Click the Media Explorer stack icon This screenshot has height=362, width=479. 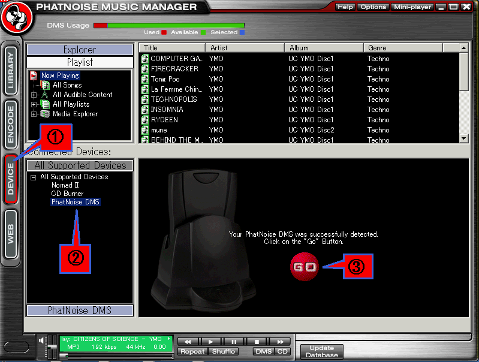[x=45, y=114]
